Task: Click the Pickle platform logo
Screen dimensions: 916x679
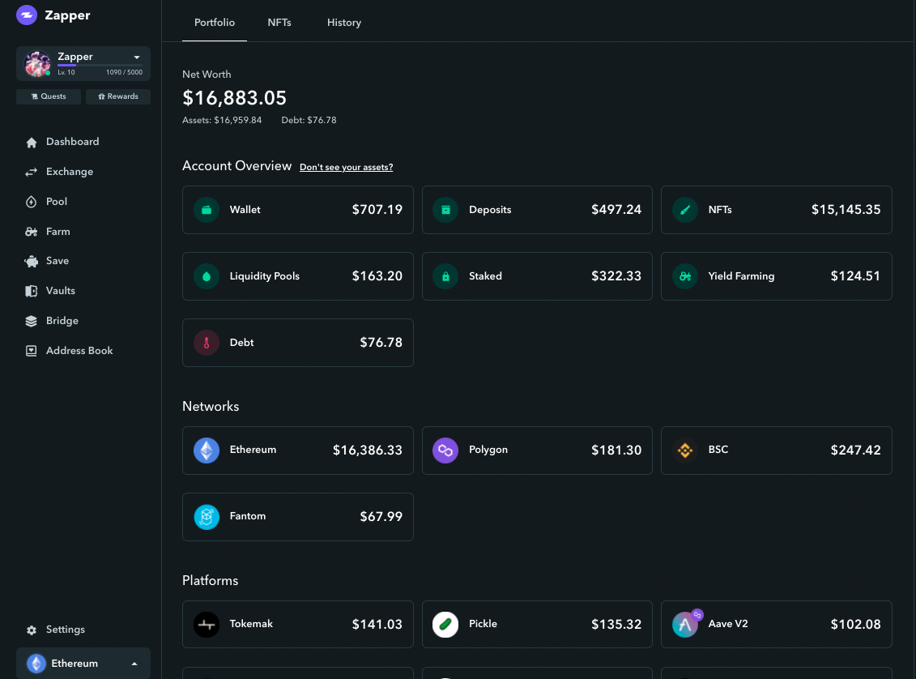Action: pyautogui.click(x=445, y=625)
